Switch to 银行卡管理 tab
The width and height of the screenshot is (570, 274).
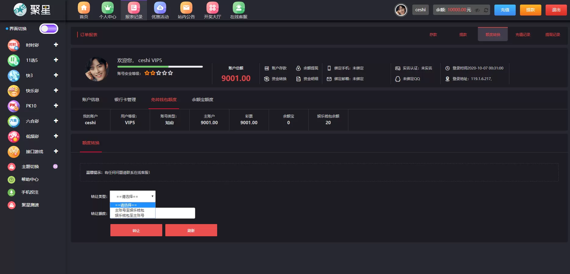125,100
